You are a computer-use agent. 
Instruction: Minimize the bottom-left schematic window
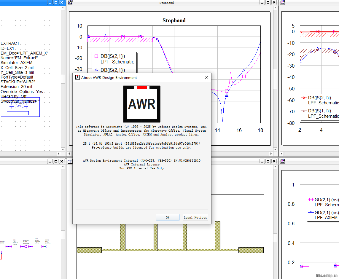click(50, 161)
